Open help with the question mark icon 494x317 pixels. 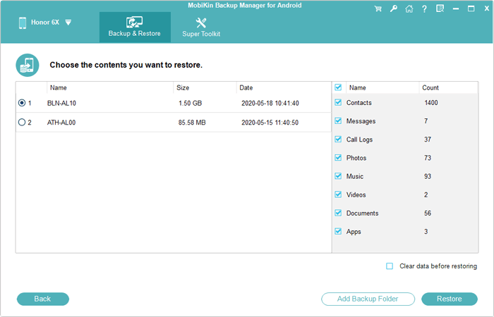(x=423, y=9)
